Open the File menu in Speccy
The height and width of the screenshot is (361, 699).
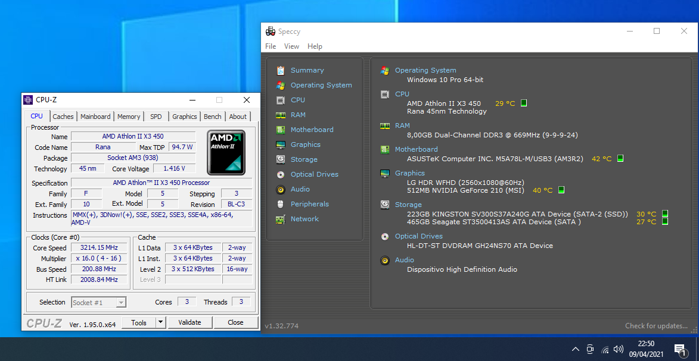271,46
